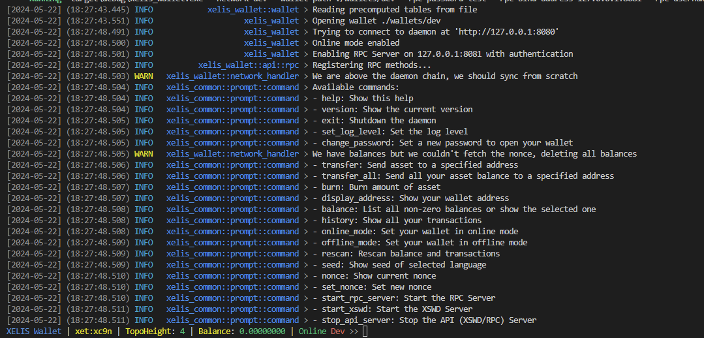
Task: Click the 'balance: List all non-zero balances' line
Action: coord(454,209)
